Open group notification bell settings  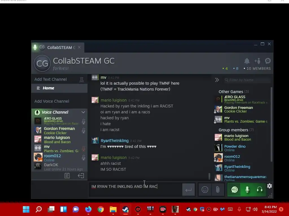point(247,61)
